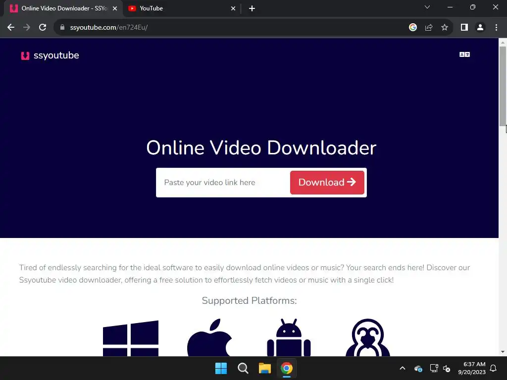Viewport: 507px width, 380px height.
Task: Switch to the YouTube tab
Action: 182,9
